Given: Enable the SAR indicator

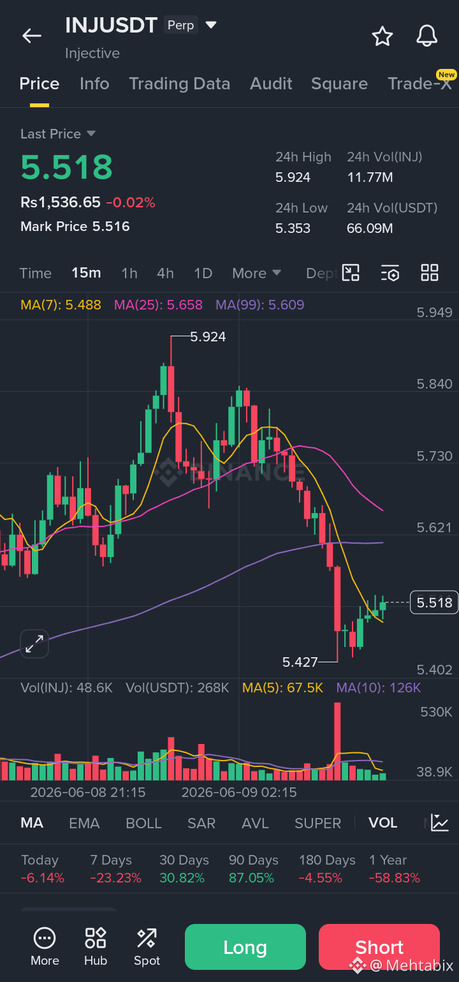Looking at the screenshot, I should click(x=201, y=823).
